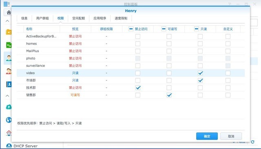261x149 pixels.
Task: Check 自定义 for 市场部 row
Action: (x=228, y=80)
